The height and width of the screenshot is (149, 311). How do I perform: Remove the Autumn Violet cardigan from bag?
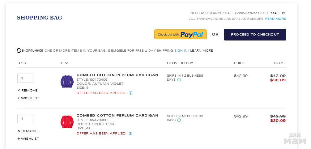[28, 91]
